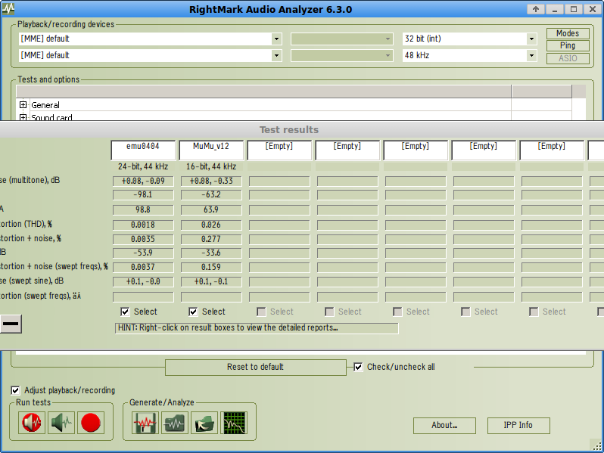Toggle Check/uncheck all checkbox
Image resolution: width=604 pixels, height=453 pixels.
coord(358,367)
